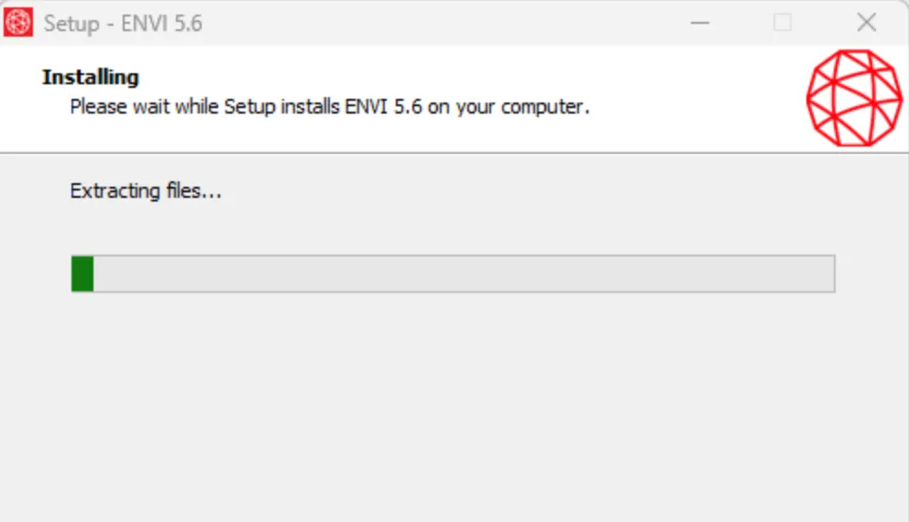Click the "Please wait while Setup" text
Image resolution: width=909 pixels, height=522 pixels.
[145, 106]
